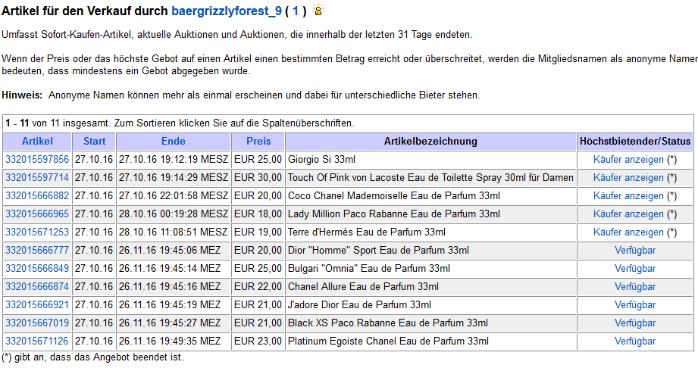Show buyer for Giorgio Si 33ml
This screenshot has width=698, height=368.
(628, 160)
